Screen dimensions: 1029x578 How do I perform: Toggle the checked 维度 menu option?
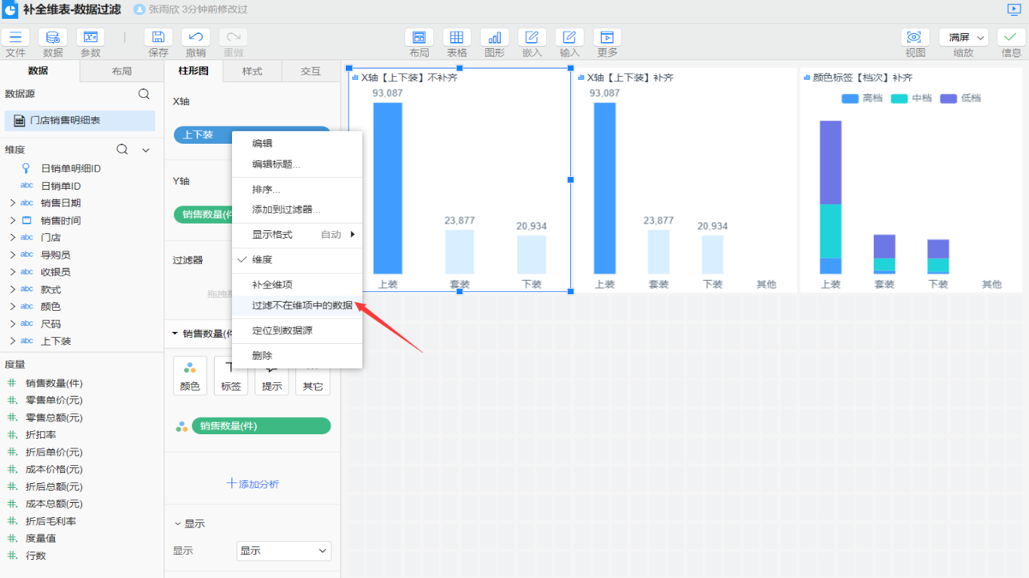click(262, 260)
